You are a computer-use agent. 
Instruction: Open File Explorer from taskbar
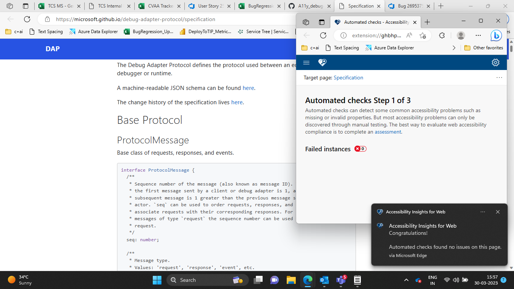tap(291, 280)
